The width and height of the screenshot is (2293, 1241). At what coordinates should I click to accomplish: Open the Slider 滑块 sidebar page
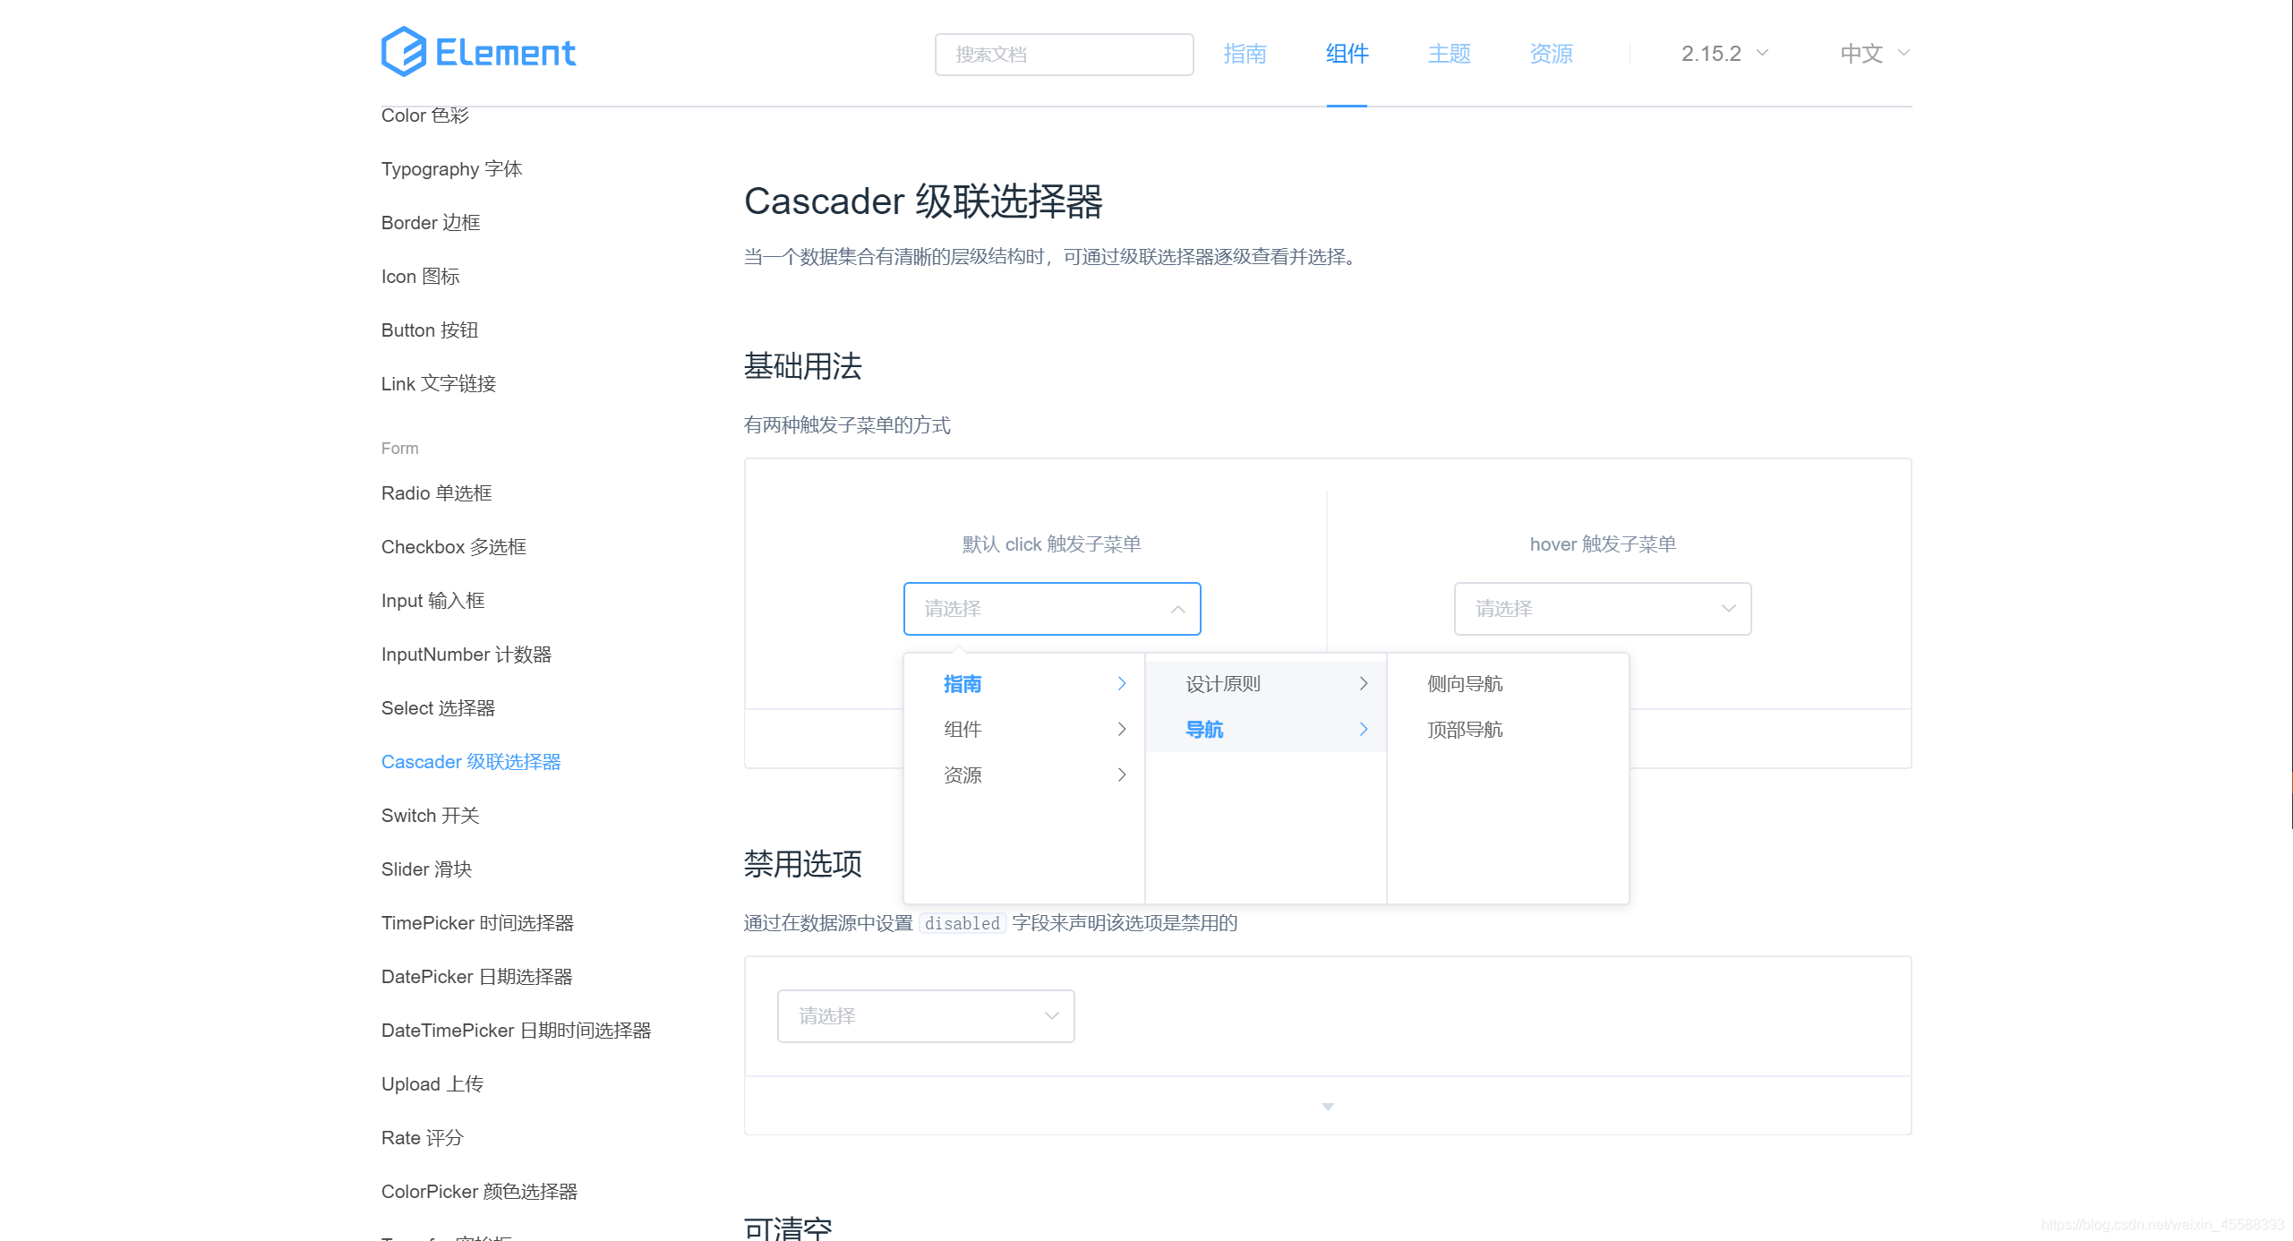click(426, 869)
